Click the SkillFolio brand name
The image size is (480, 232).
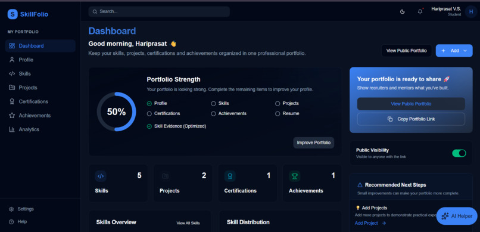(x=34, y=14)
